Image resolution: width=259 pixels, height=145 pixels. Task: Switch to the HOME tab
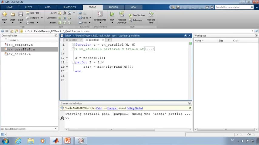[x=9, y=7]
